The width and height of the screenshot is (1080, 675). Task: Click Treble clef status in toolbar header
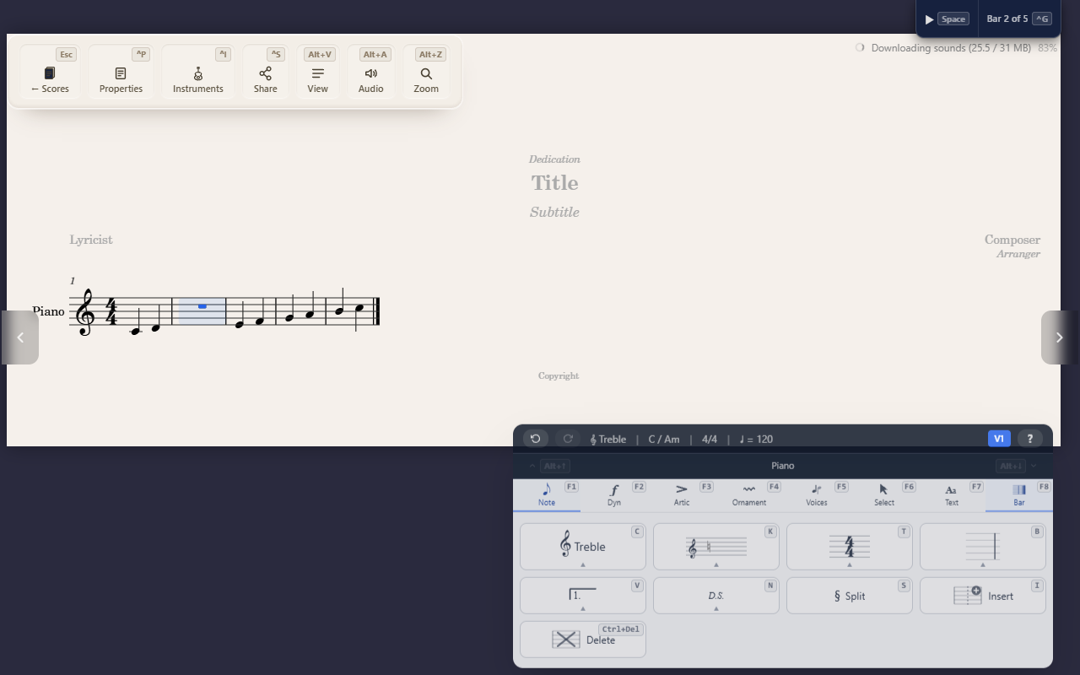click(x=608, y=439)
